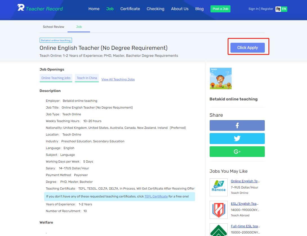Click the Teacher Record logo
This screenshot has height=236, width=307.
point(40,8)
